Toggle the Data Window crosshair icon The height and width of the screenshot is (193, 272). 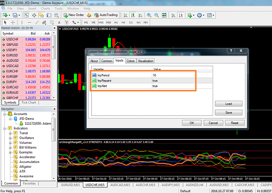click(x=34, y=15)
